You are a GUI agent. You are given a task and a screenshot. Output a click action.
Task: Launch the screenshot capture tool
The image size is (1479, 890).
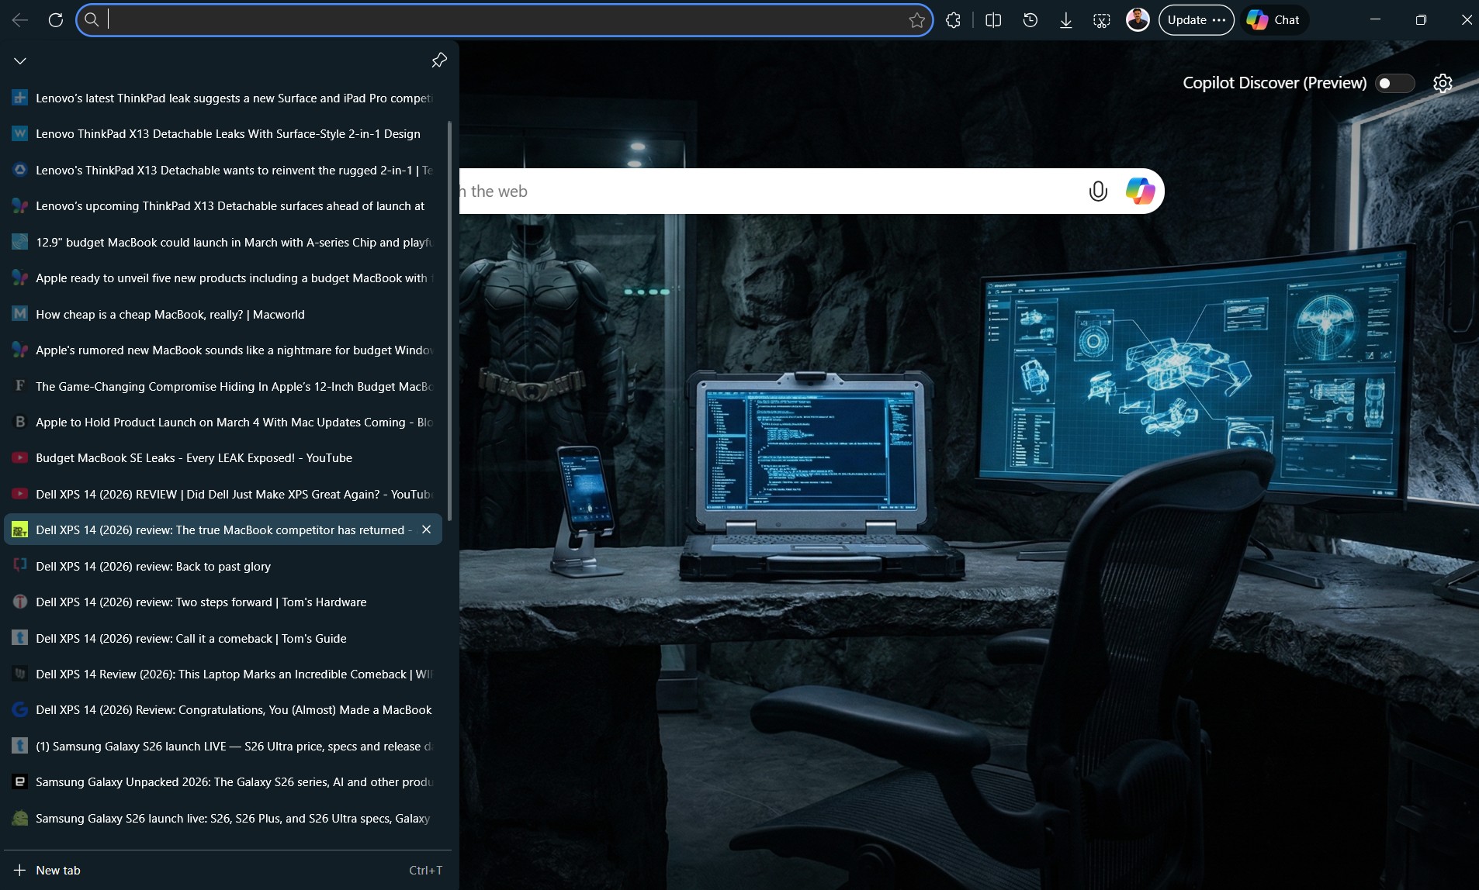point(1102,19)
